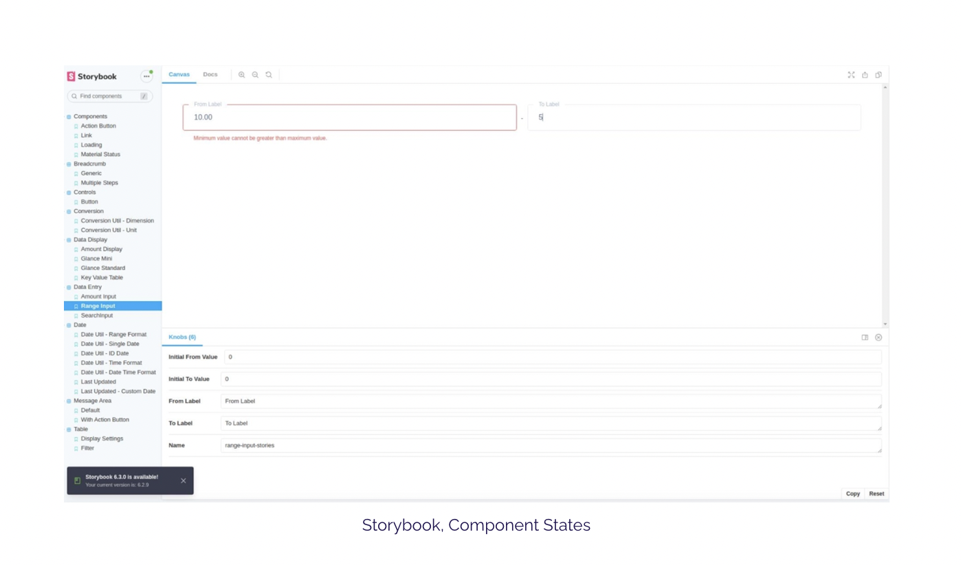
Task: Click the Find components search field
Action: 110,96
